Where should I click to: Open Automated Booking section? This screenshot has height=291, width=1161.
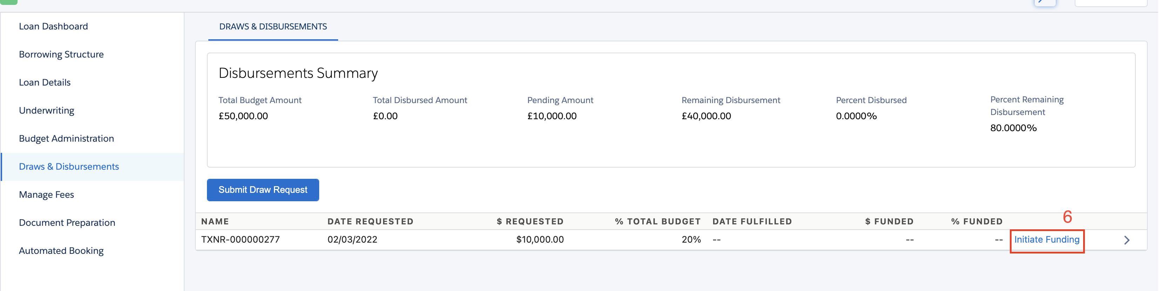tap(61, 250)
